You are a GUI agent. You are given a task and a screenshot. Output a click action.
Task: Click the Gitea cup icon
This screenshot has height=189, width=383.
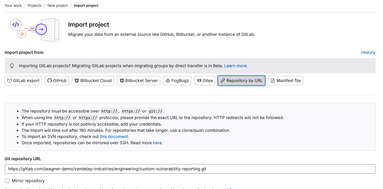(199, 81)
